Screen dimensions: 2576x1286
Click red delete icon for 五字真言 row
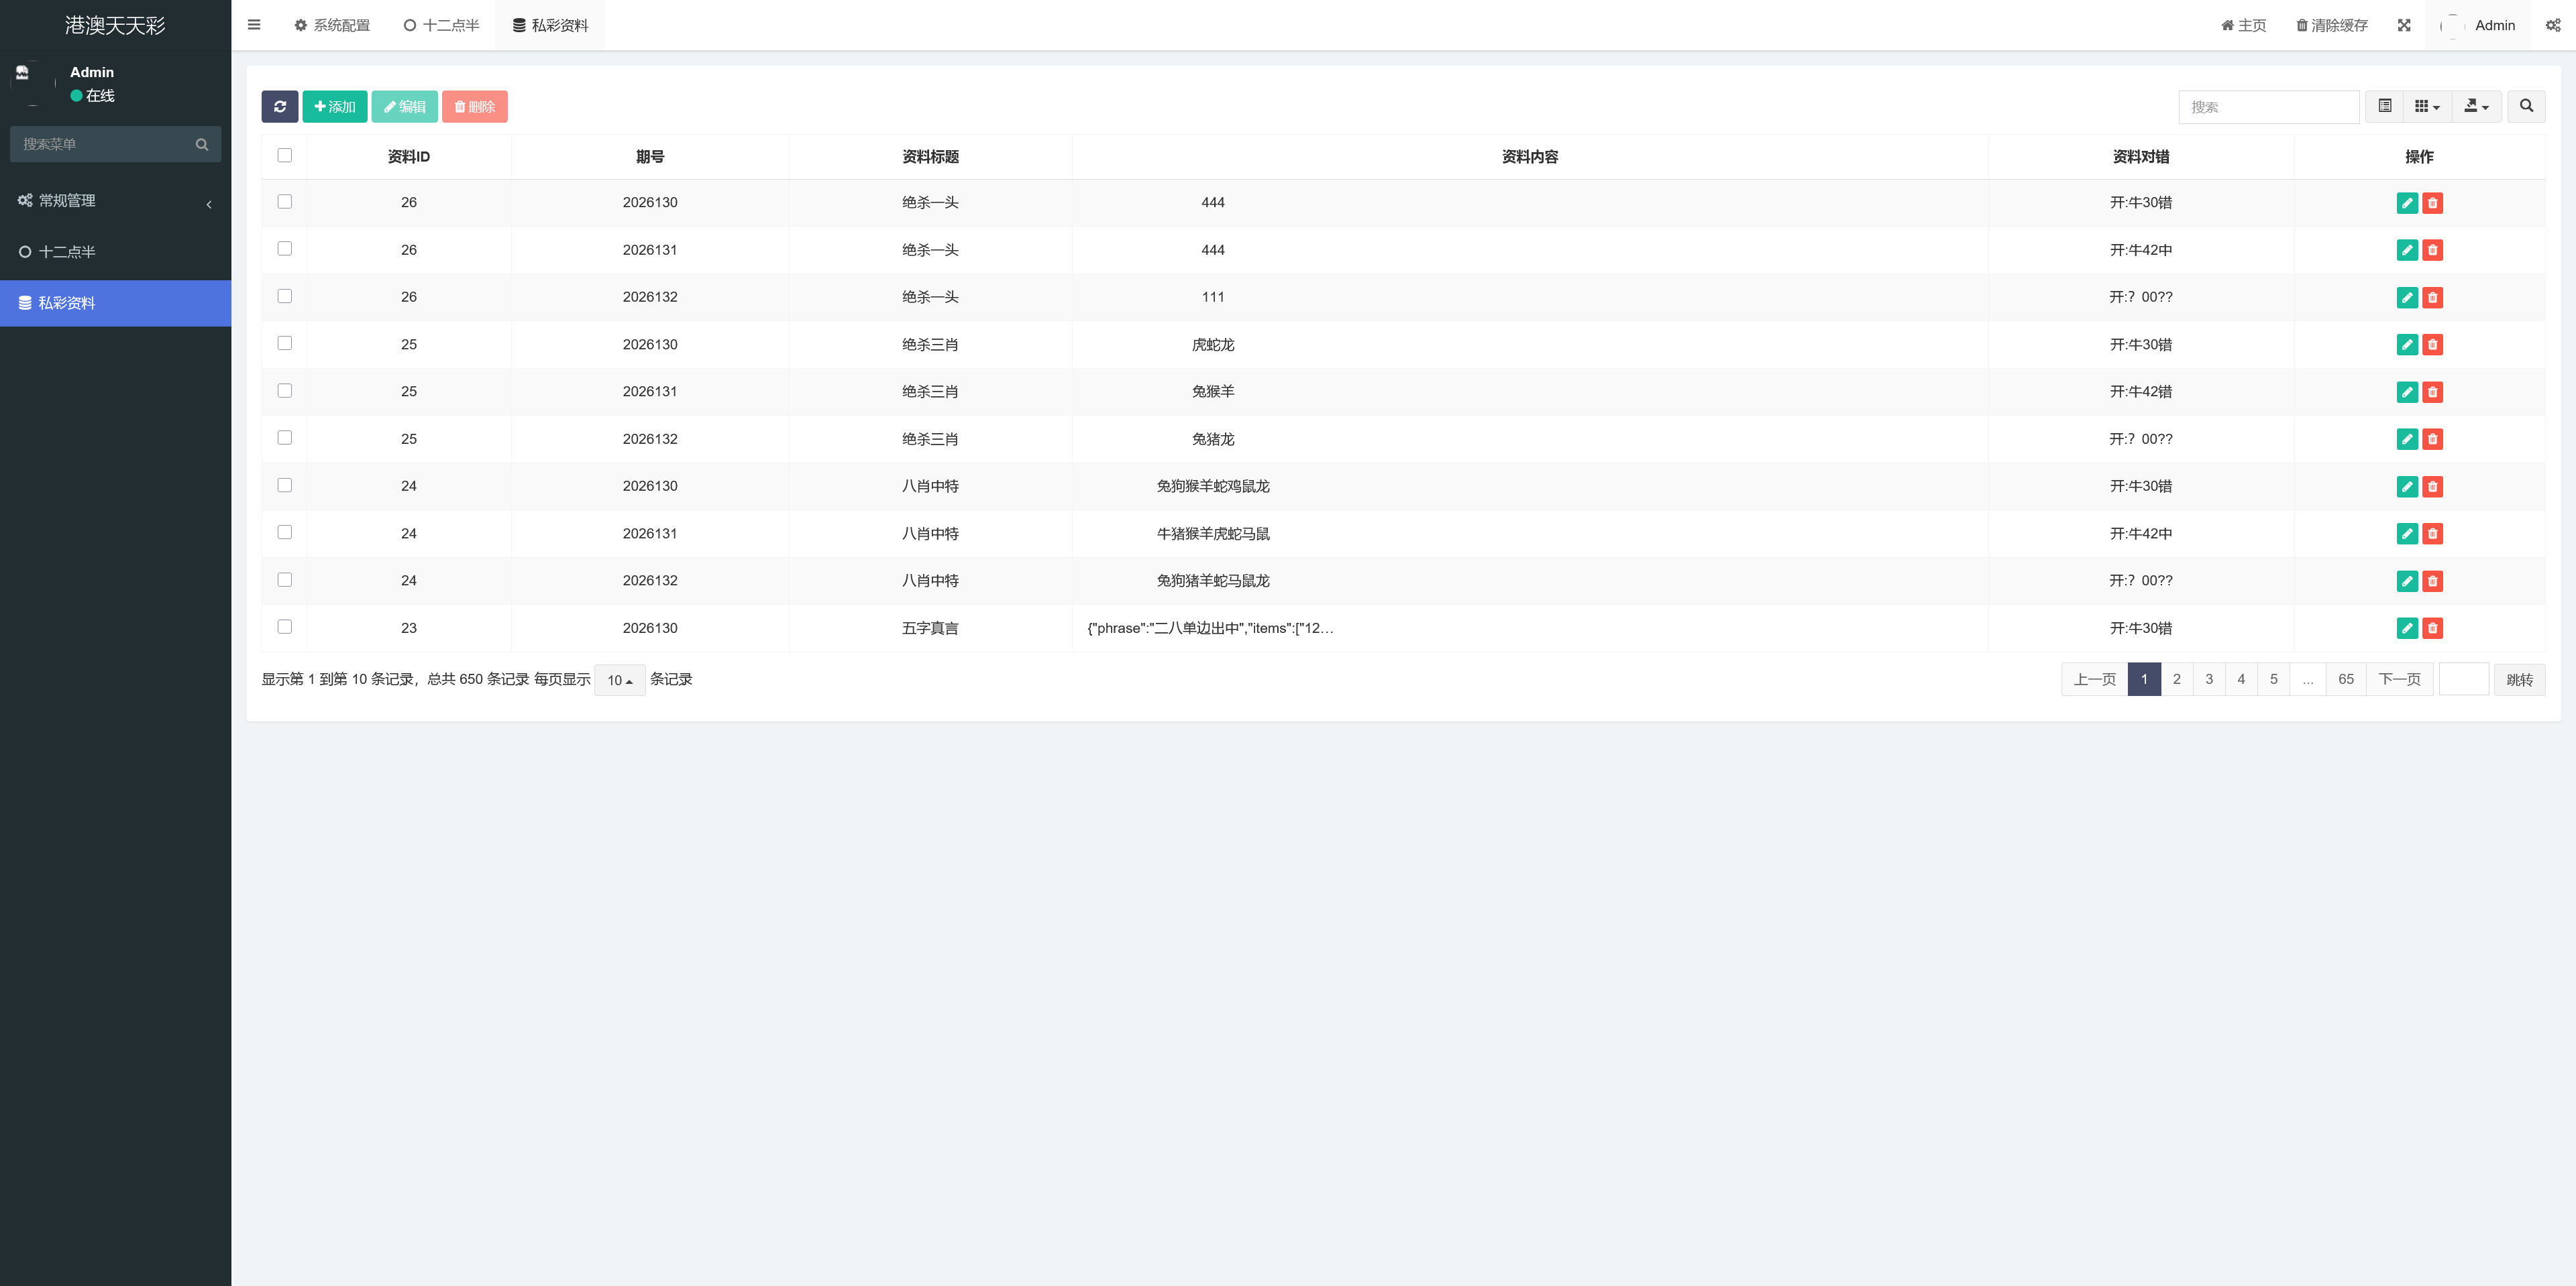[x=2433, y=628]
